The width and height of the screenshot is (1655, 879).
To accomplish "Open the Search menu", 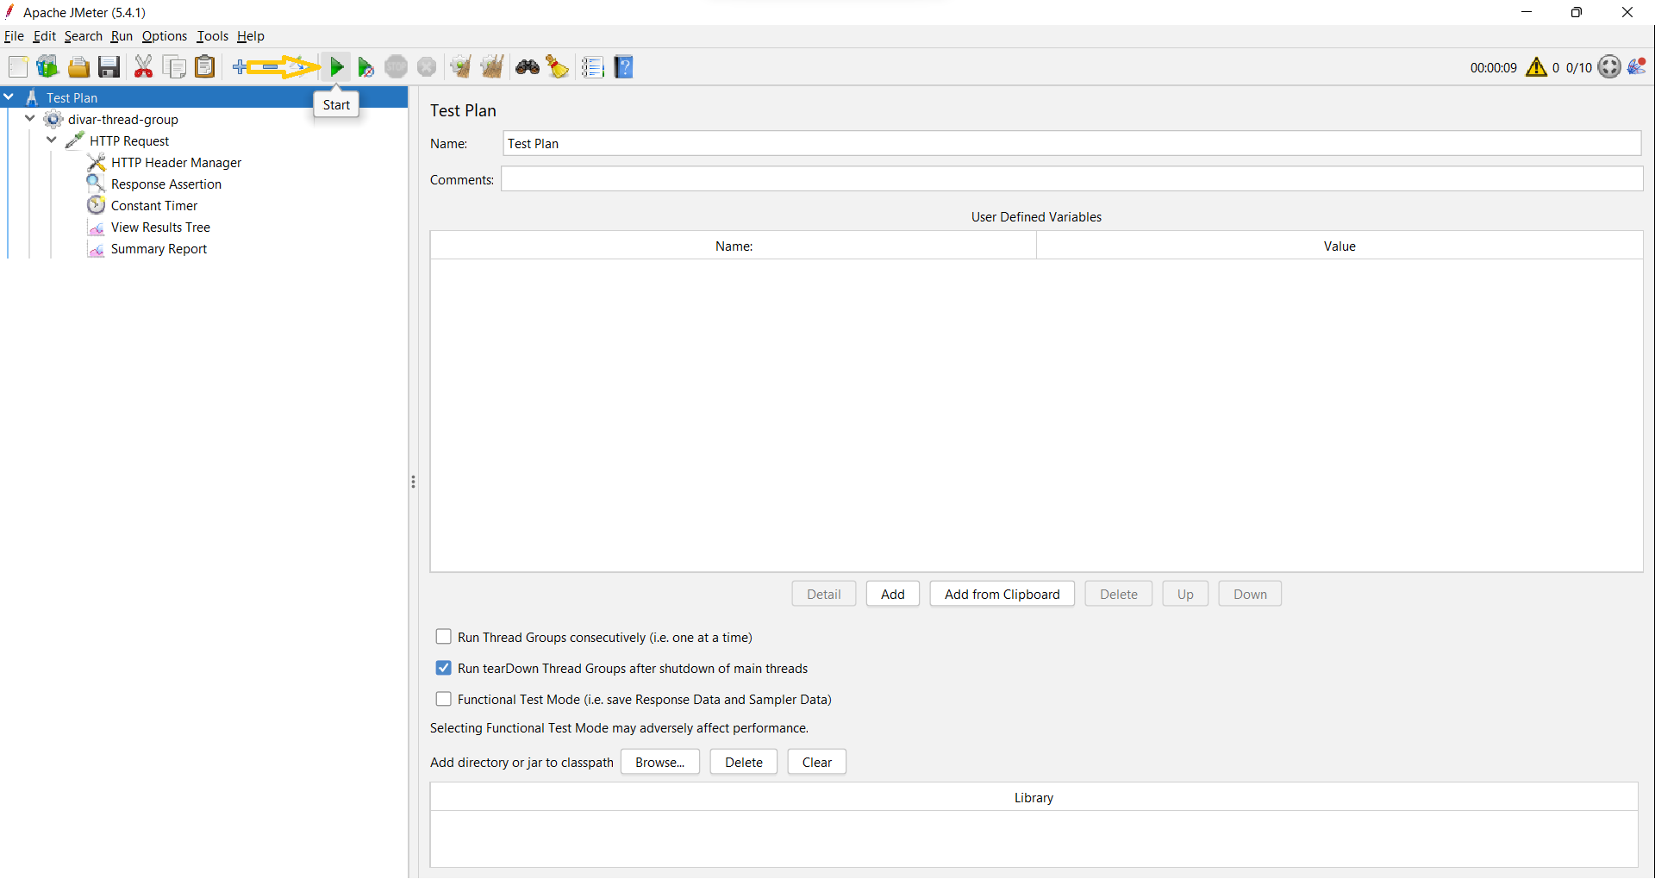I will [83, 36].
